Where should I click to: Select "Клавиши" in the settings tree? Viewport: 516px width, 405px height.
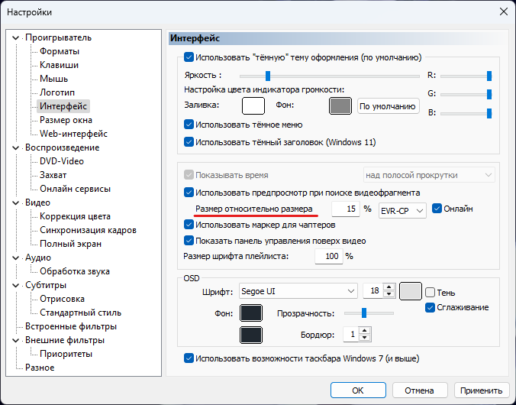tap(60, 65)
